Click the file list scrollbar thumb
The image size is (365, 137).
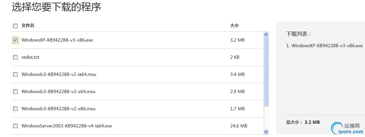pos(266,71)
